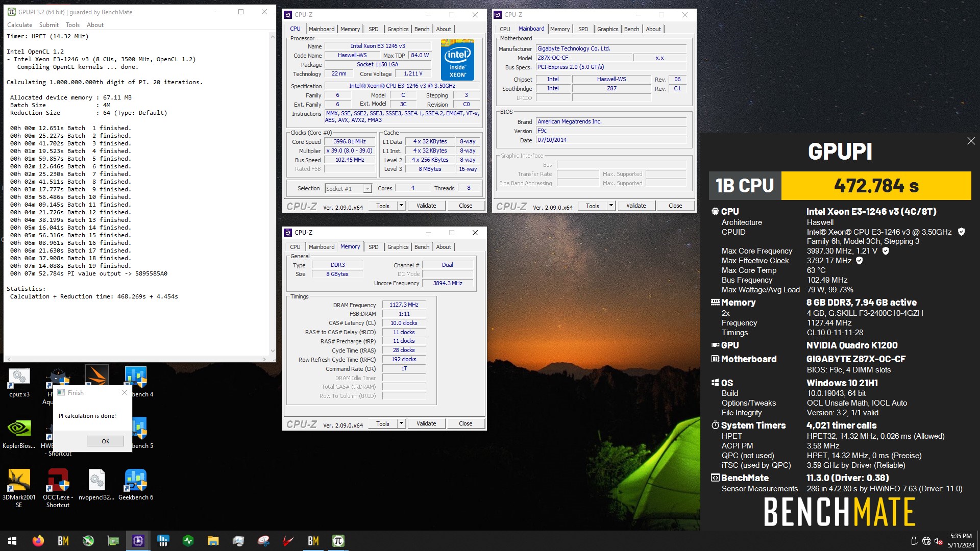Open the cpuz x3 desktop shortcut
This screenshot has height=551, width=980.
pos(19,382)
